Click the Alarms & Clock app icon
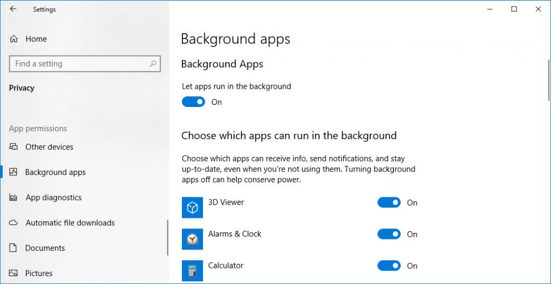This screenshot has height=284, width=551. [192, 239]
